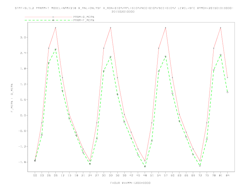Click the F_MEAN circle marker at hour 33
248x191 pixels.
pos(111,57)
